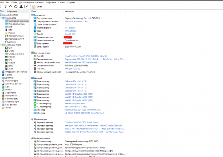The image size is (223, 157).
Task: Select Тесты tree node
Action: 8,107
